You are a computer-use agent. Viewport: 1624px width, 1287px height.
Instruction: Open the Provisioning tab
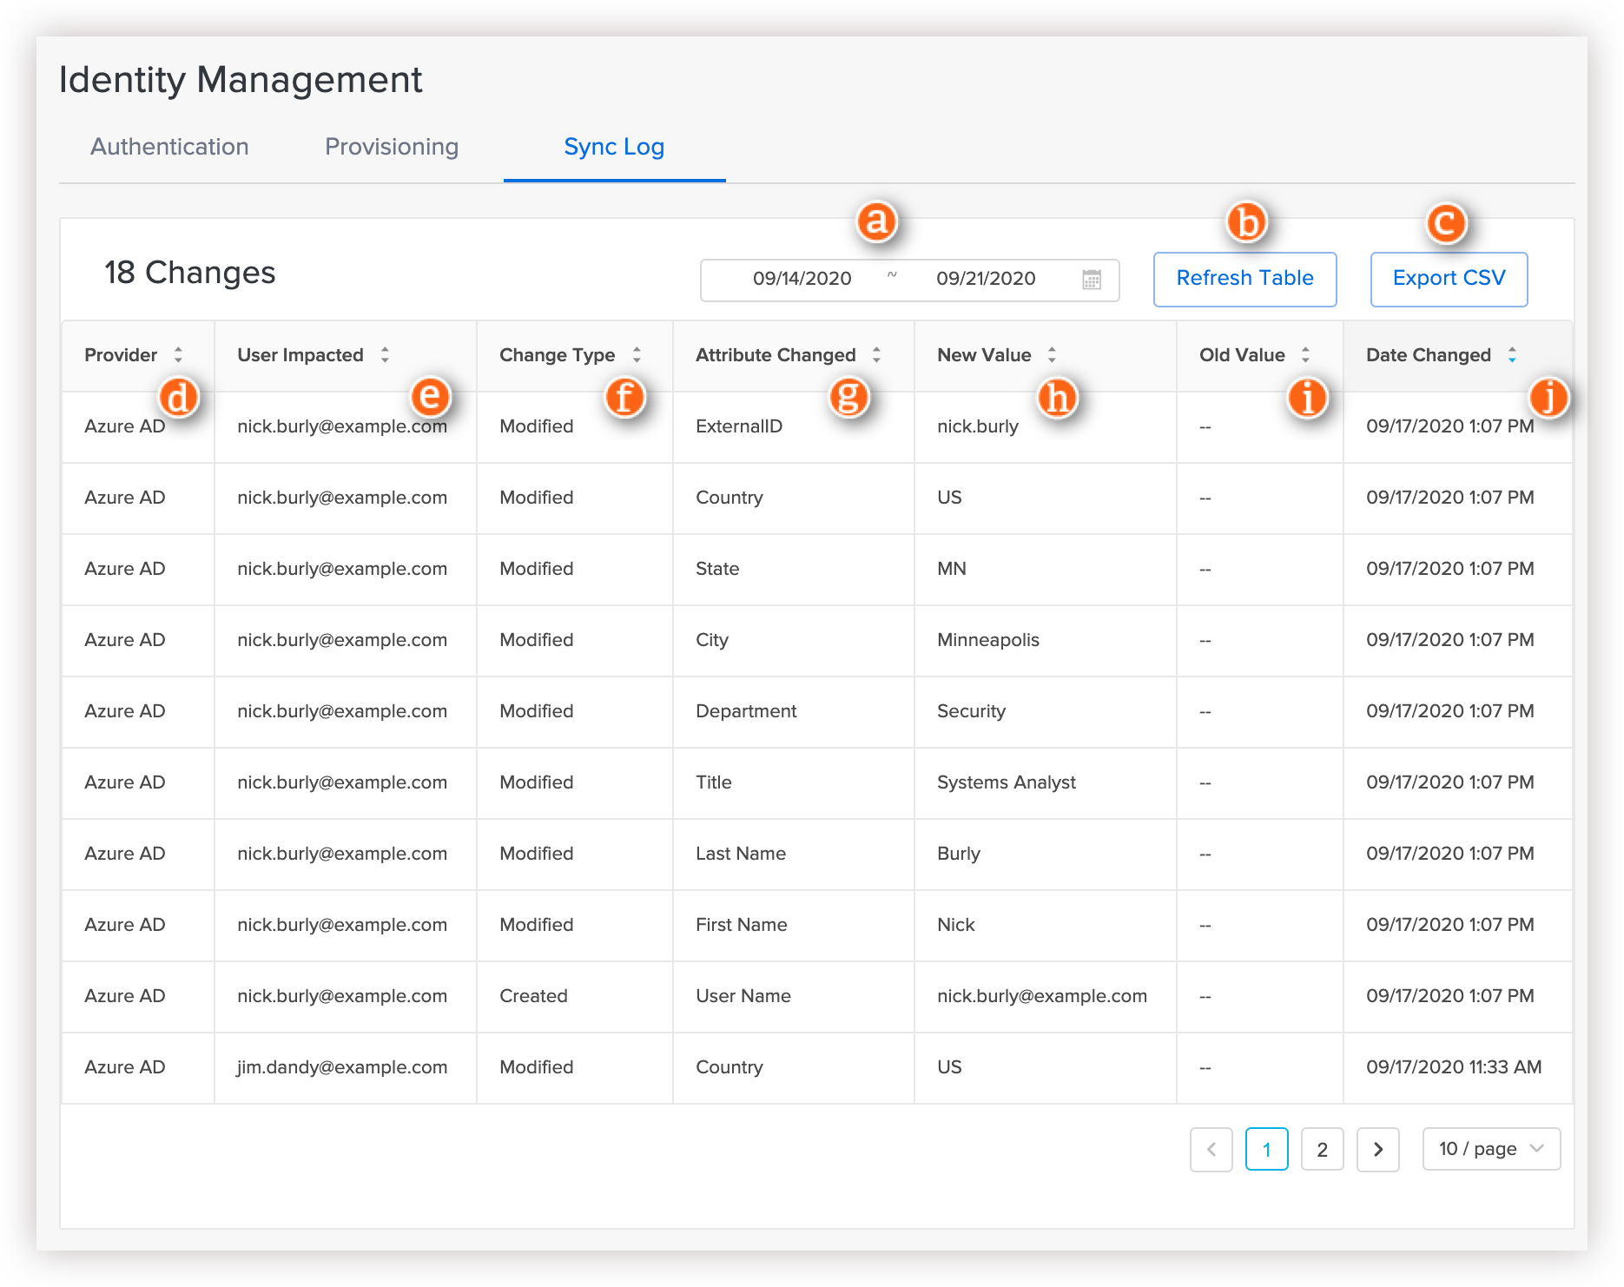(392, 147)
